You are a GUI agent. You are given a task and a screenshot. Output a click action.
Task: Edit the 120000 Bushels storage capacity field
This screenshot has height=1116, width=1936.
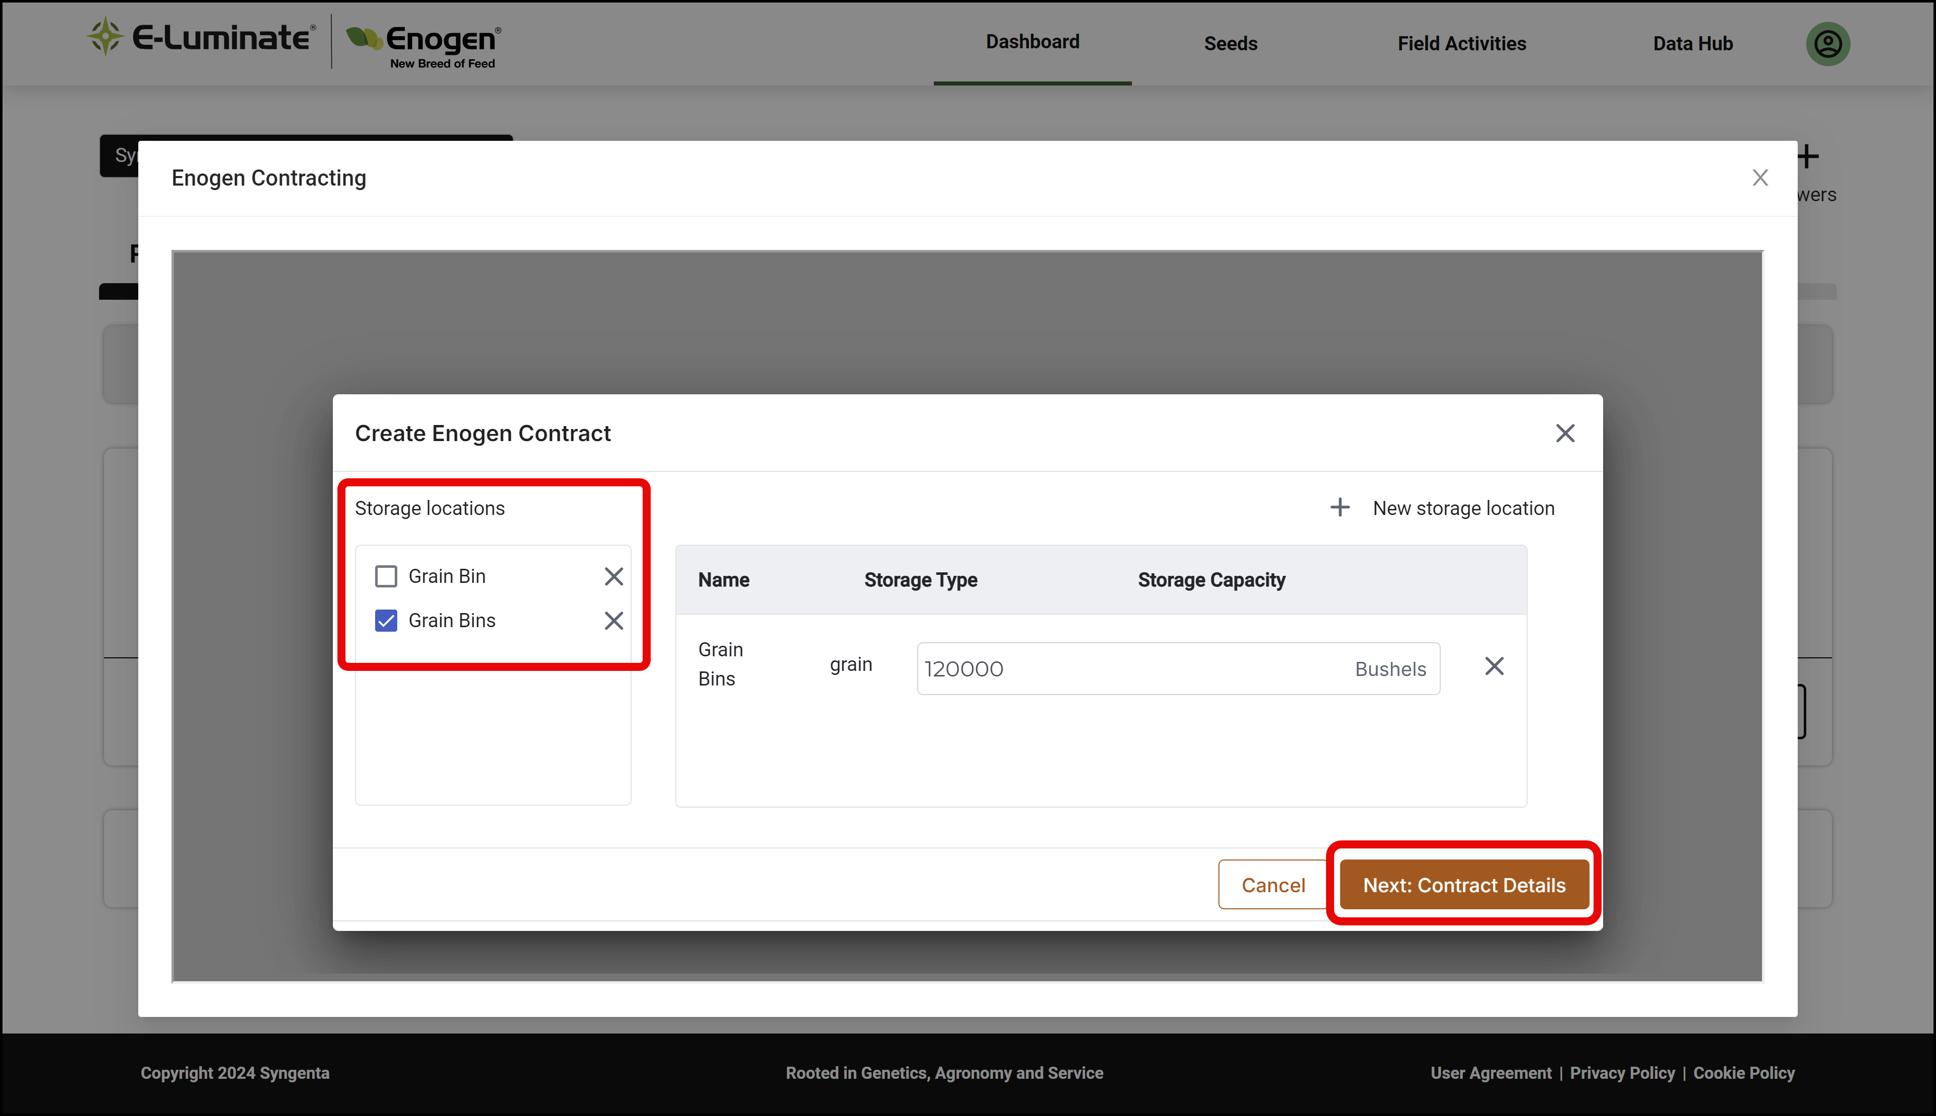(x=1178, y=668)
